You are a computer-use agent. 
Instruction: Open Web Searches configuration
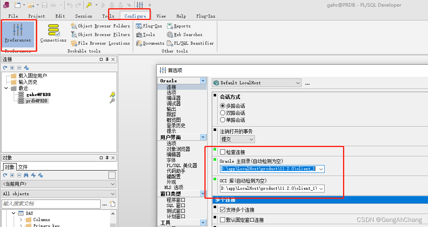tap(184, 35)
